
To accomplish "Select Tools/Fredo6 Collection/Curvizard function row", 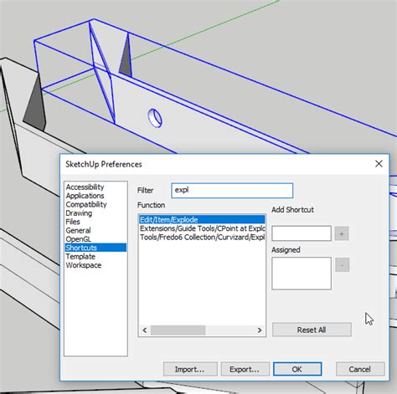I will (202, 237).
